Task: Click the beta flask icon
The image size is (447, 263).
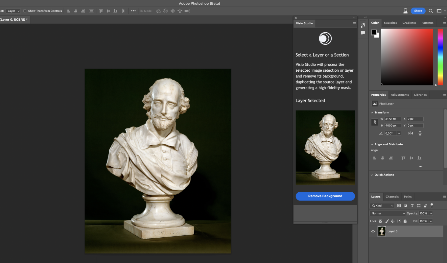Action: coord(405,11)
